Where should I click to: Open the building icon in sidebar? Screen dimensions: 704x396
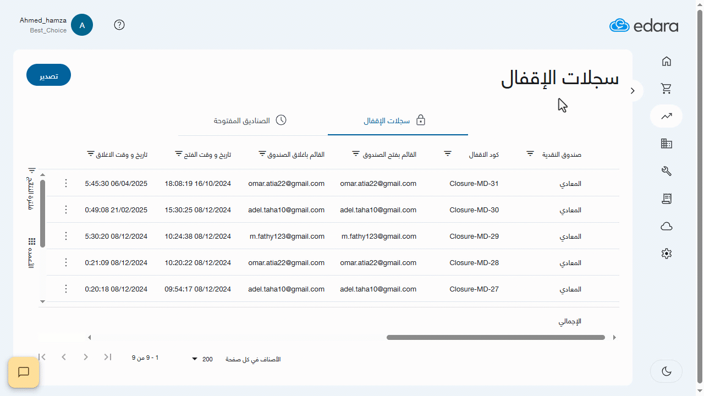point(666,144)
